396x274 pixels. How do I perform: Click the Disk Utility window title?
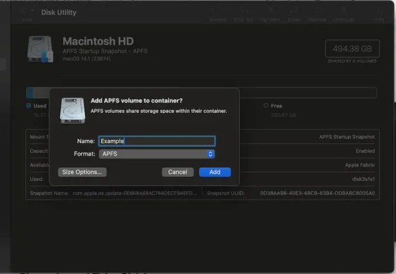[59, 12]
